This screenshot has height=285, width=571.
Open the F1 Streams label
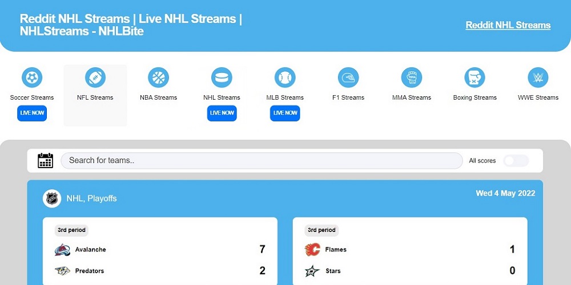(348, 97)
